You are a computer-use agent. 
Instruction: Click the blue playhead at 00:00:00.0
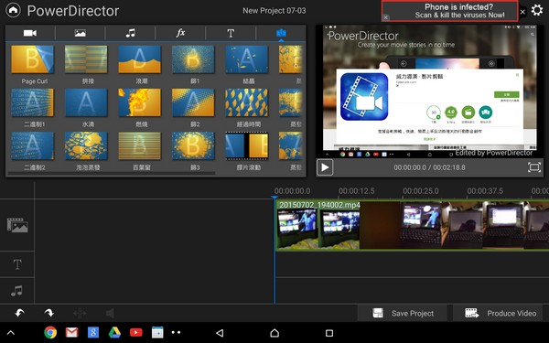pos(274,198)
